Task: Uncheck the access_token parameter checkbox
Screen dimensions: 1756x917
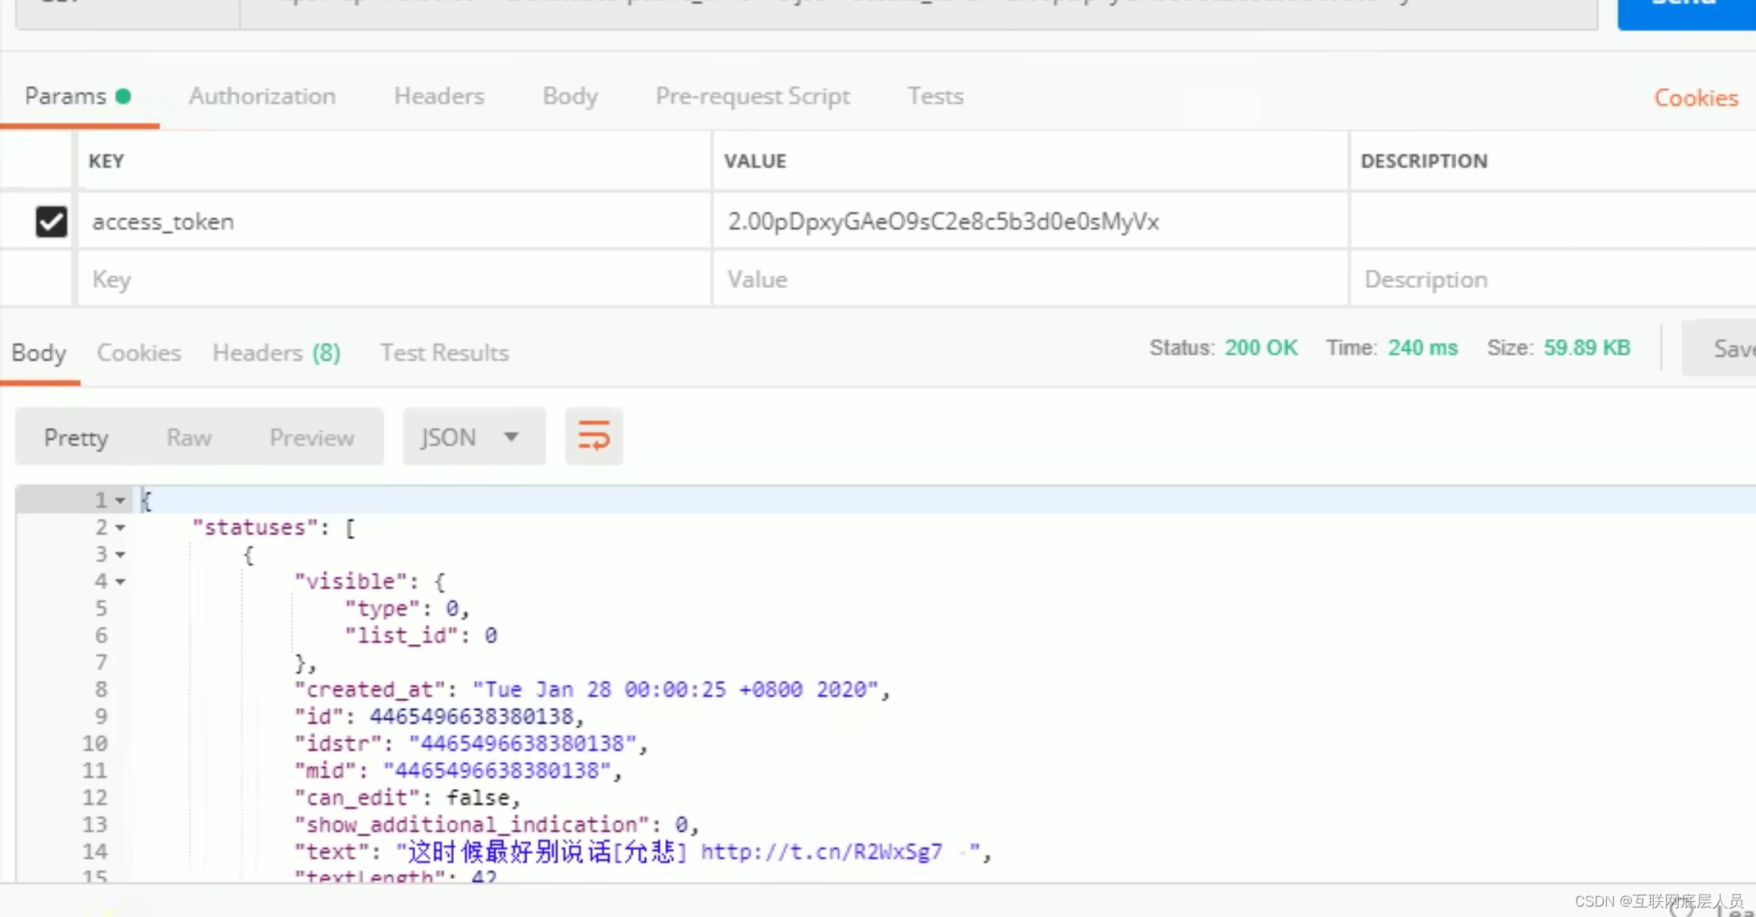Action: pos(51,222)
